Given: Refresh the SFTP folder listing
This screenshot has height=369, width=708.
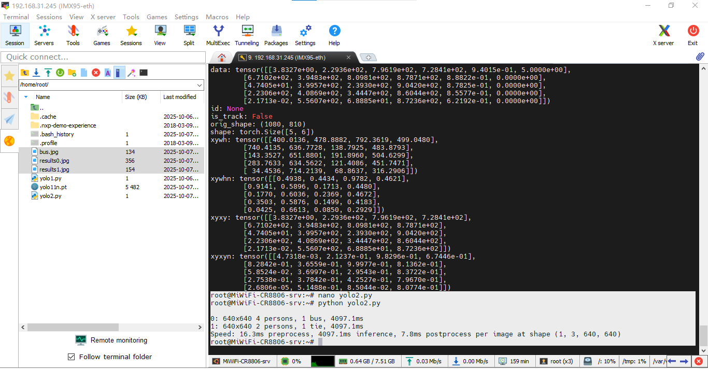Looking at the screenshot, I should pos(60,73).
